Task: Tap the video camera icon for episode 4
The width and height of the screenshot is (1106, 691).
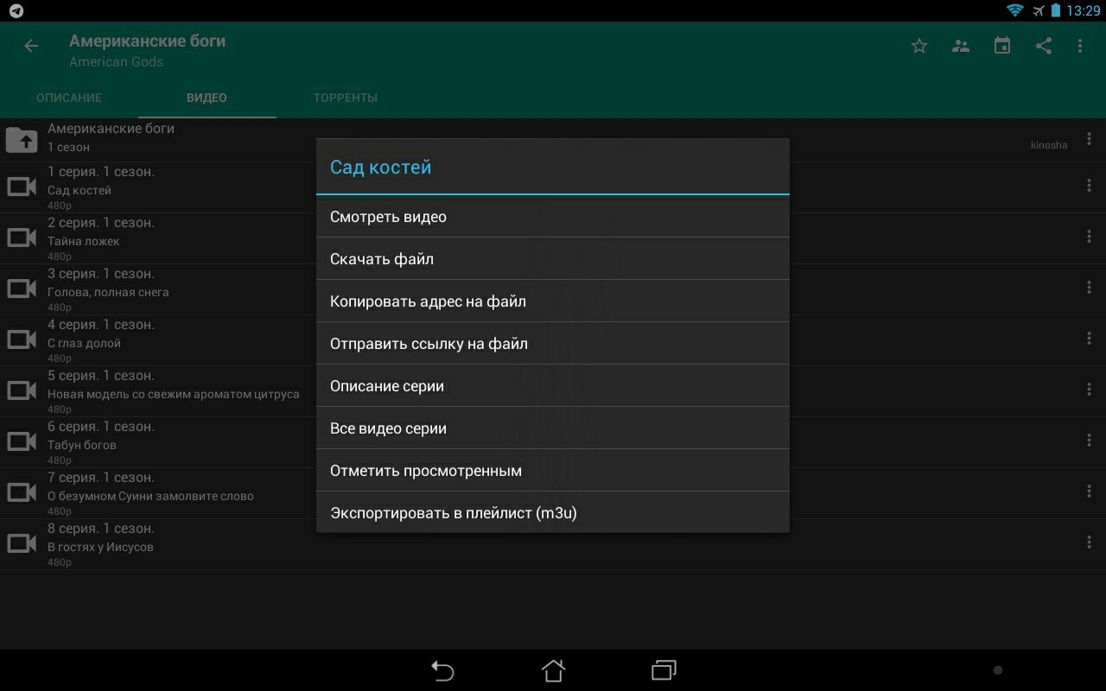Action: (22, 339)
